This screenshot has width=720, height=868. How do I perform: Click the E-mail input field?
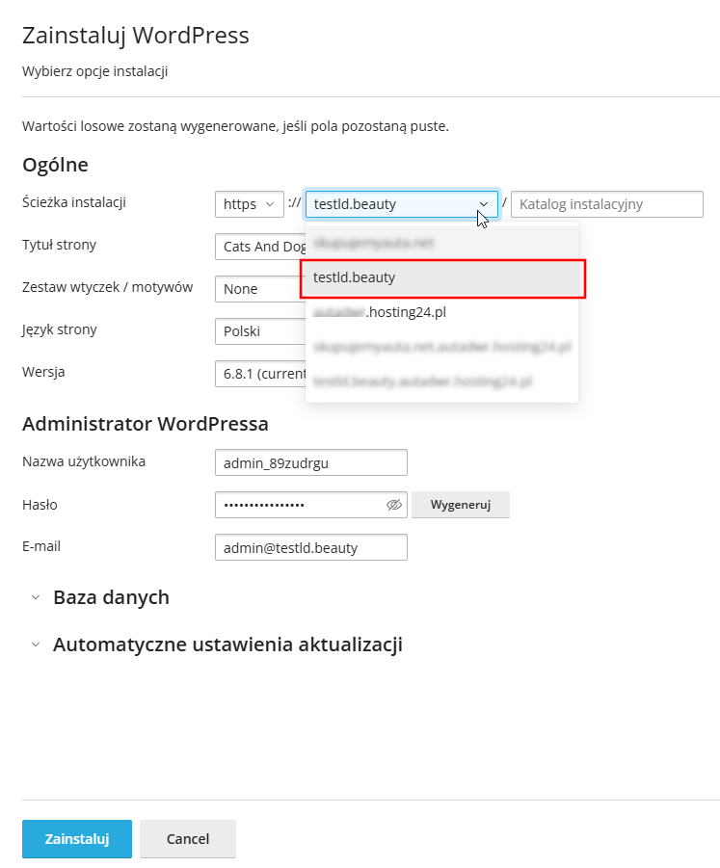tap(311, 547)
